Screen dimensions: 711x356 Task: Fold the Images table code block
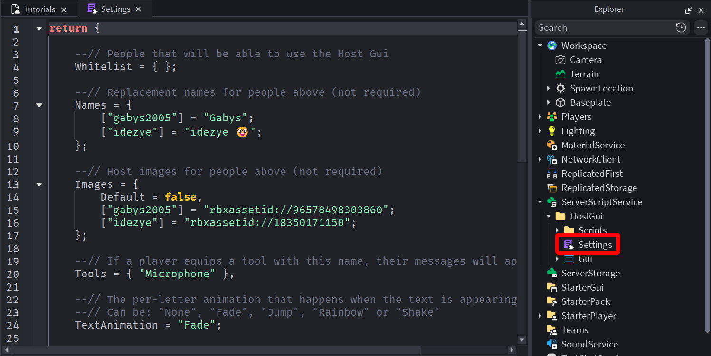click(x=39, y=184)
